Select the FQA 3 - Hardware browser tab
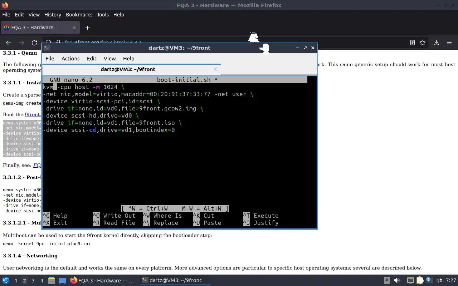Viewport: 458px width, 286px height. [x=39, y=28]
